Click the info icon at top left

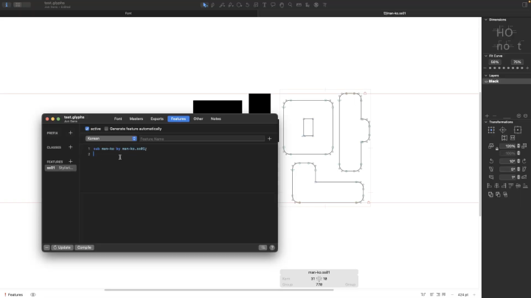[7, 4]
